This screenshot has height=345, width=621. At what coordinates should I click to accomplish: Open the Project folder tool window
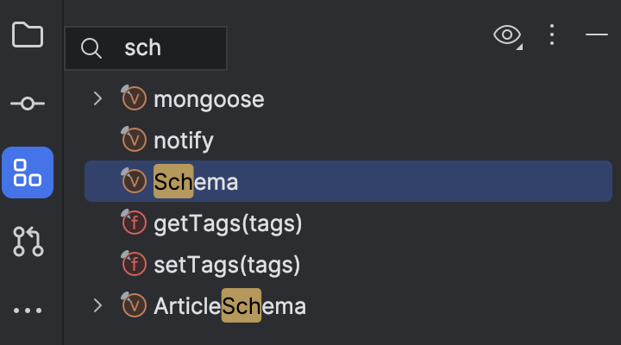point(28,34)
